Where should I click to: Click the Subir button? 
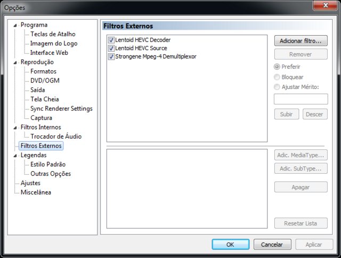click(287, 114)
